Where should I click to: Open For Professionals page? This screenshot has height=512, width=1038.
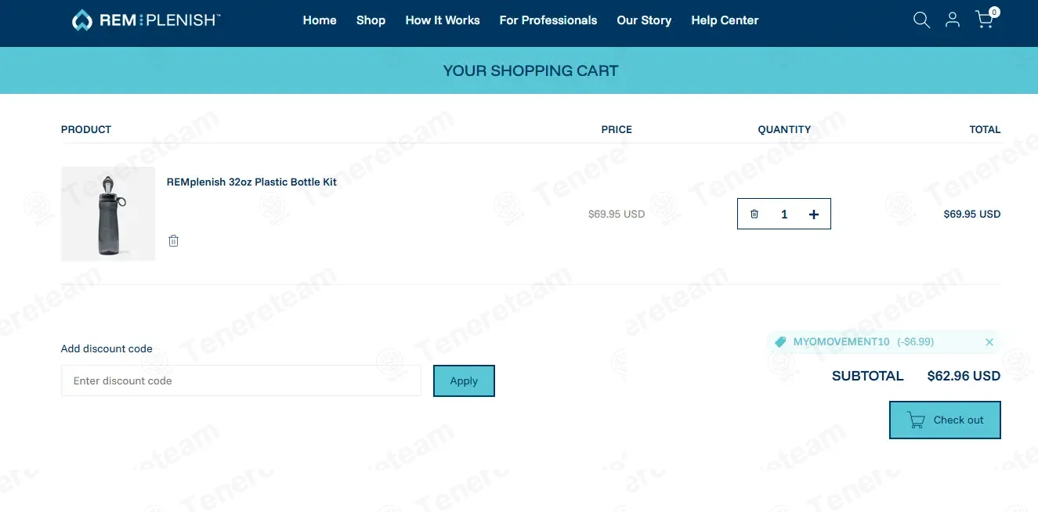point(548,20)
